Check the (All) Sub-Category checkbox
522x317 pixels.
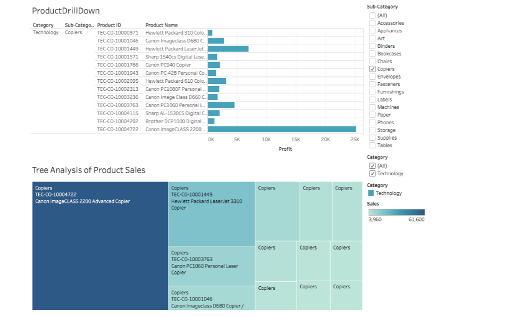coord(372,15)
